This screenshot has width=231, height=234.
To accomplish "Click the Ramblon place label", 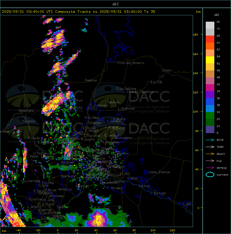I will (x=91, y=80).
